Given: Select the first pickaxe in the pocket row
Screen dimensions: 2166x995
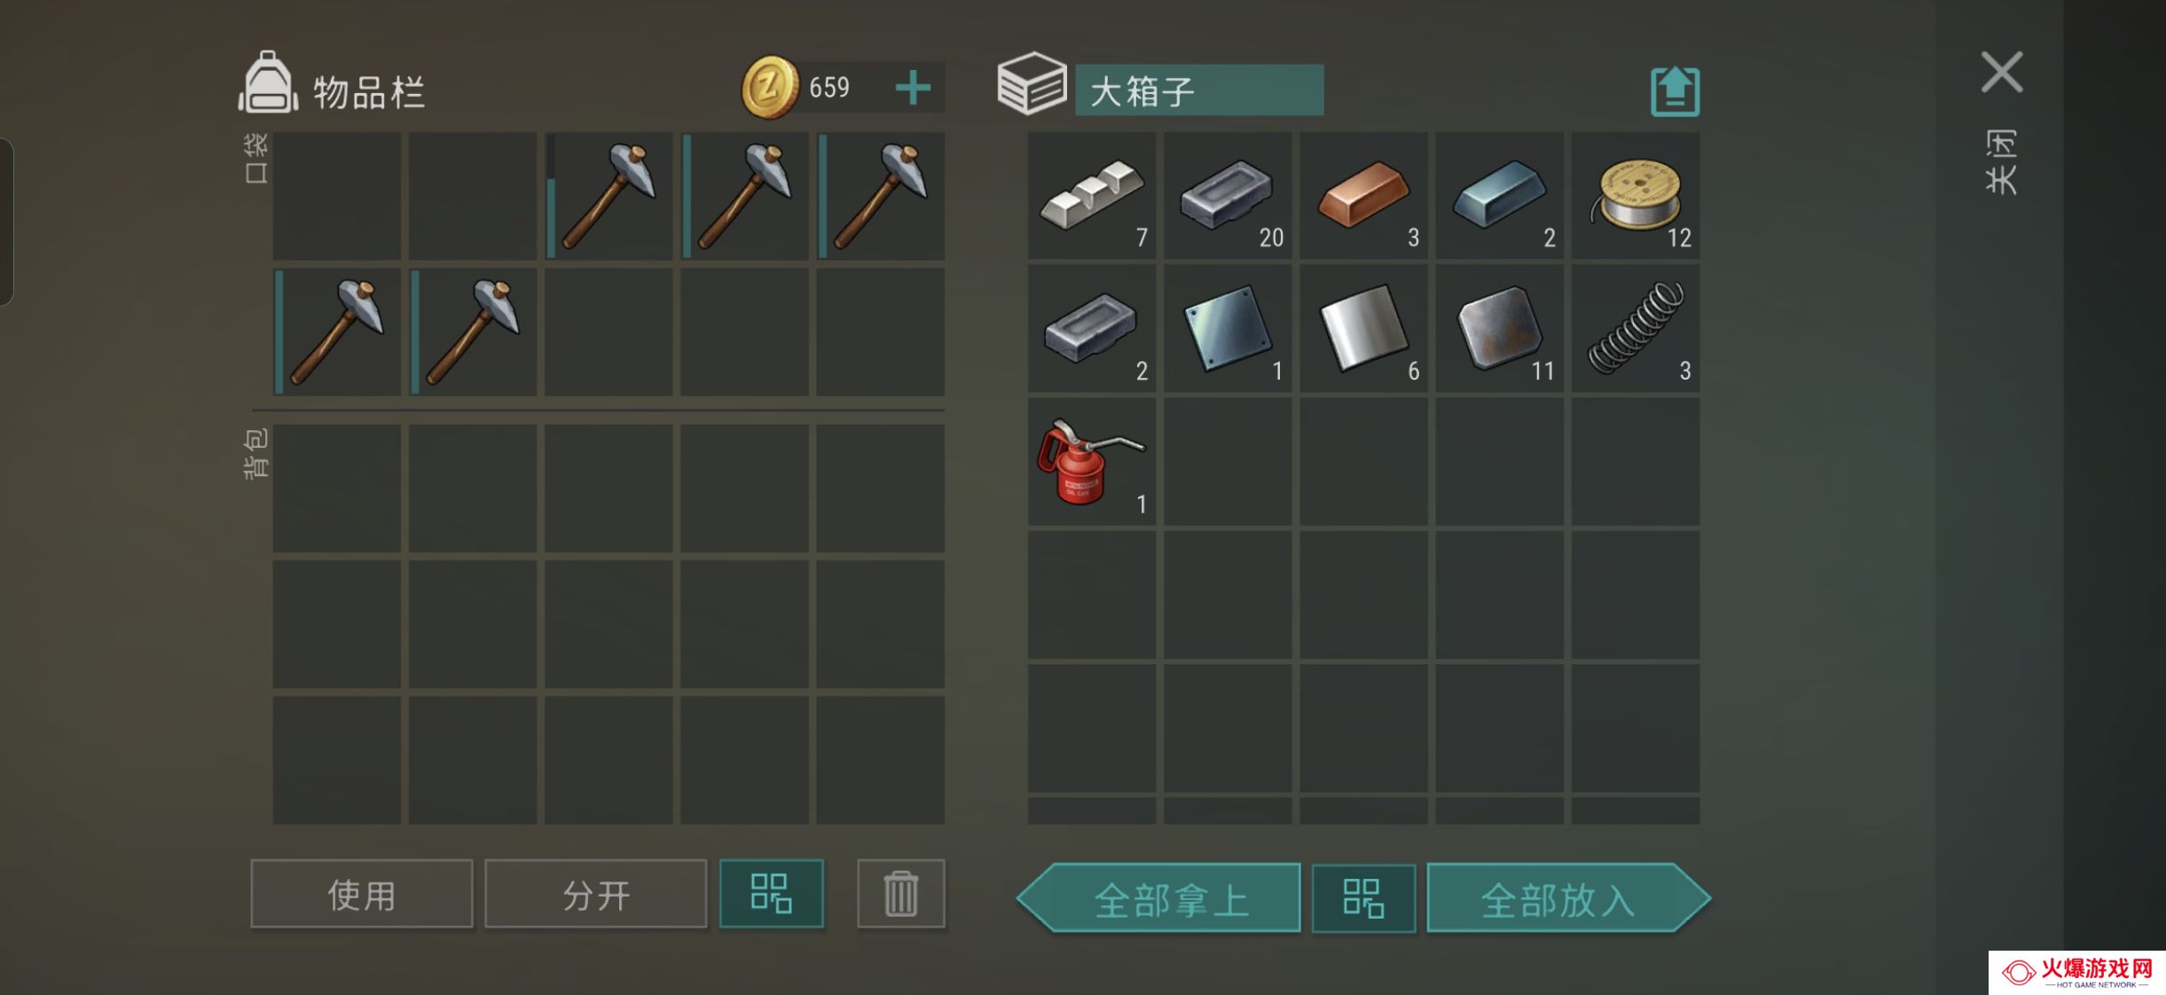Looking at the screenshot, I should point(608,195).
